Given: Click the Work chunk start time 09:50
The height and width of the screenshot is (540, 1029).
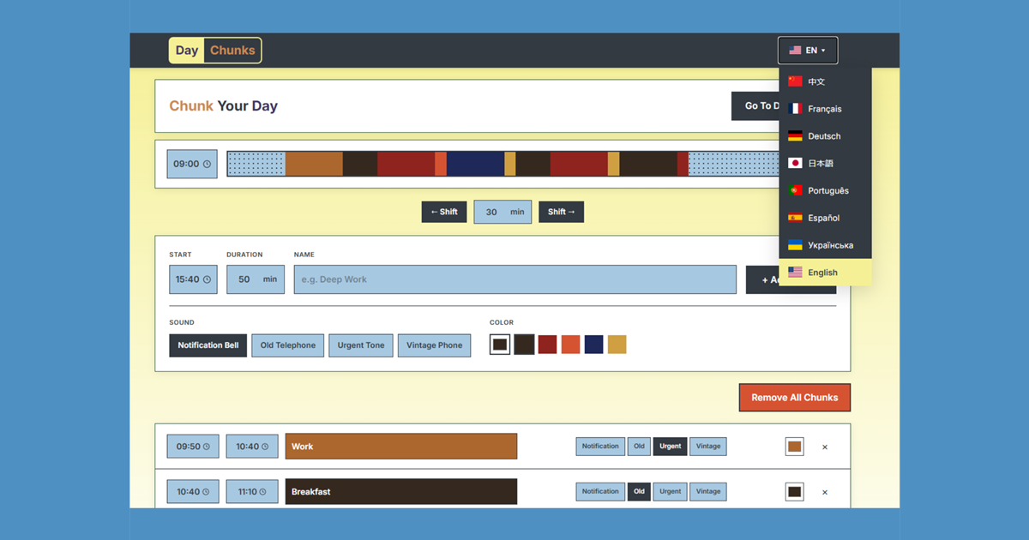Looking at the screenshot, I should click(x=193, y=447).
